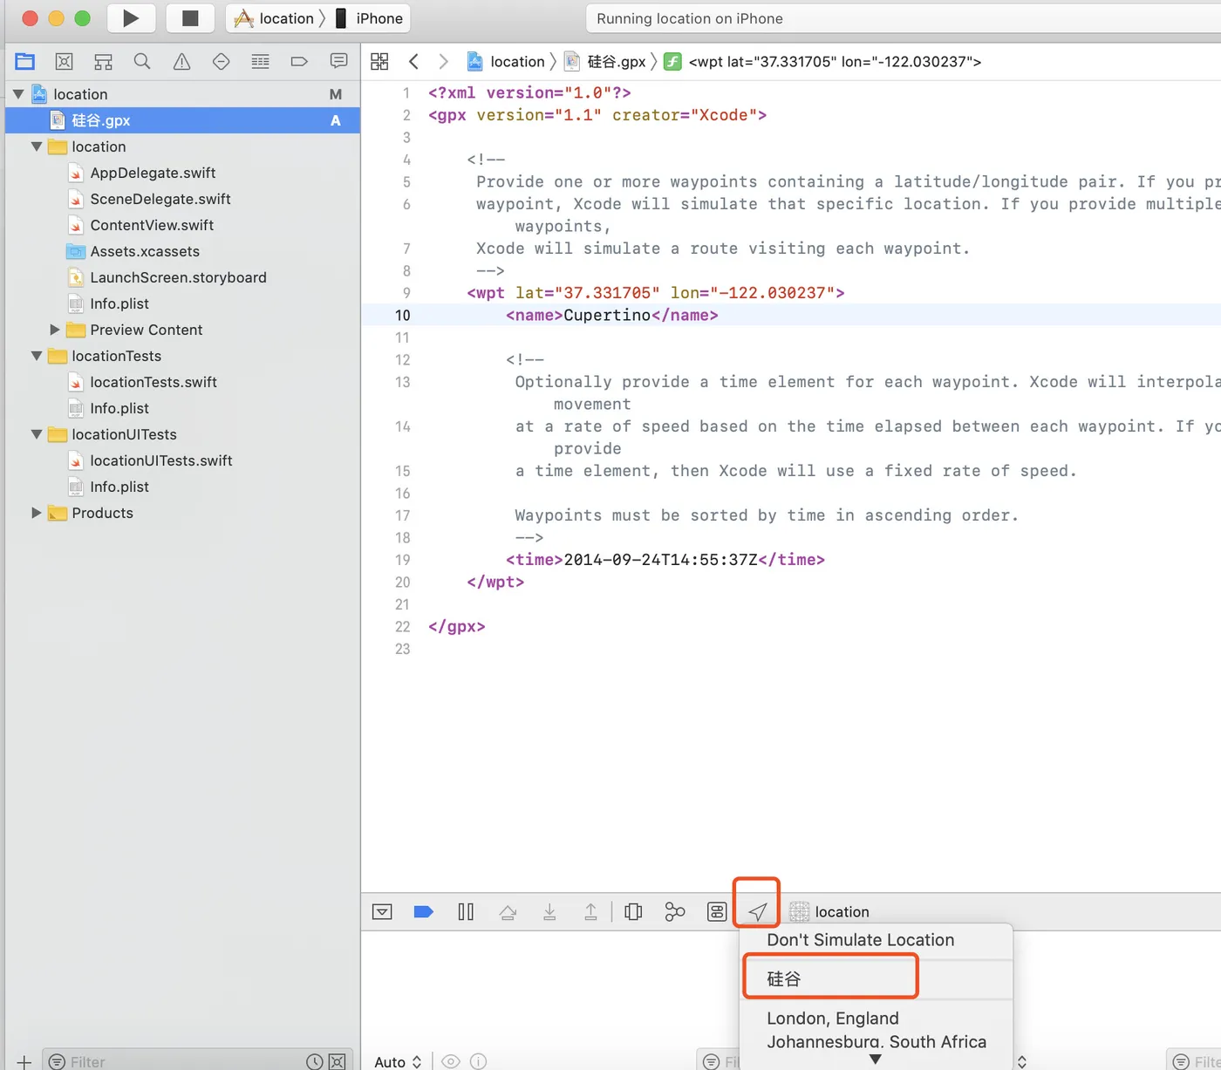1221x1070 pixels.
Task: Choose the location process in debug bar
Action: coord(829,912)
